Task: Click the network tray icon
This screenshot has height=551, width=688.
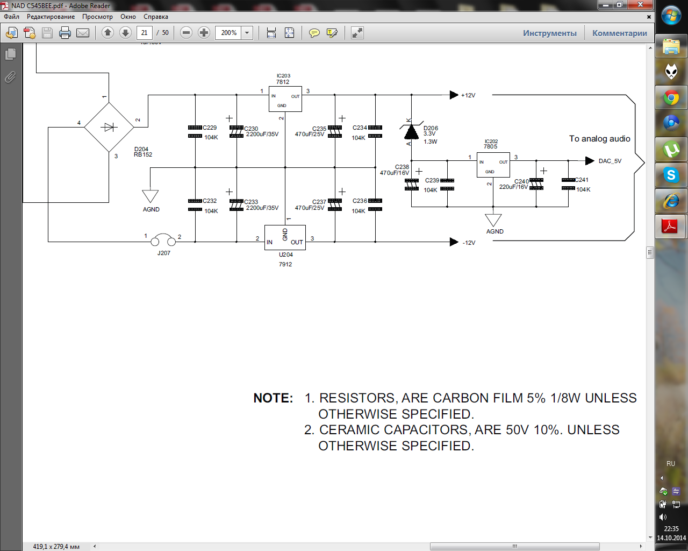Action: [x=676, y=505]
